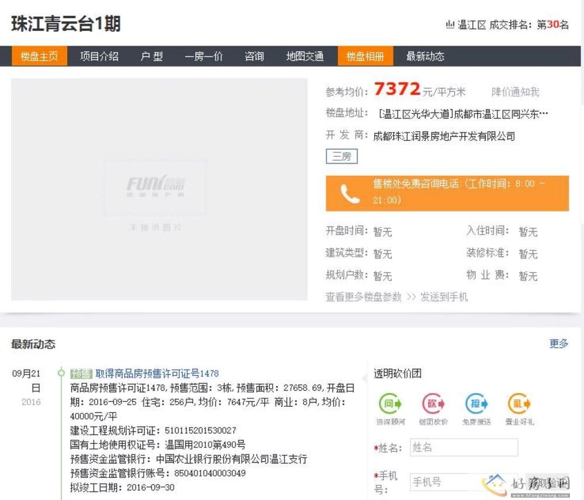Click the 最新动态 section heading
Image resolution: width=584 pixels, height=500 pixels.
[x=33, y=344]
